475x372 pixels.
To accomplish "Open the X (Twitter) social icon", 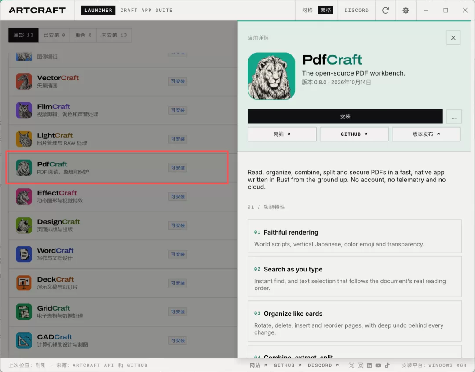I will (x=351, y=365).
